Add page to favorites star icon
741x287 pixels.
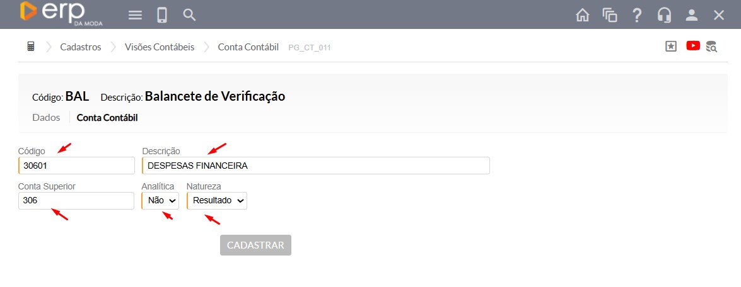(671, 46)
